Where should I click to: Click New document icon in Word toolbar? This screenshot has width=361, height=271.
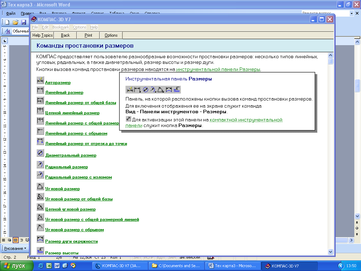[7, 22]
